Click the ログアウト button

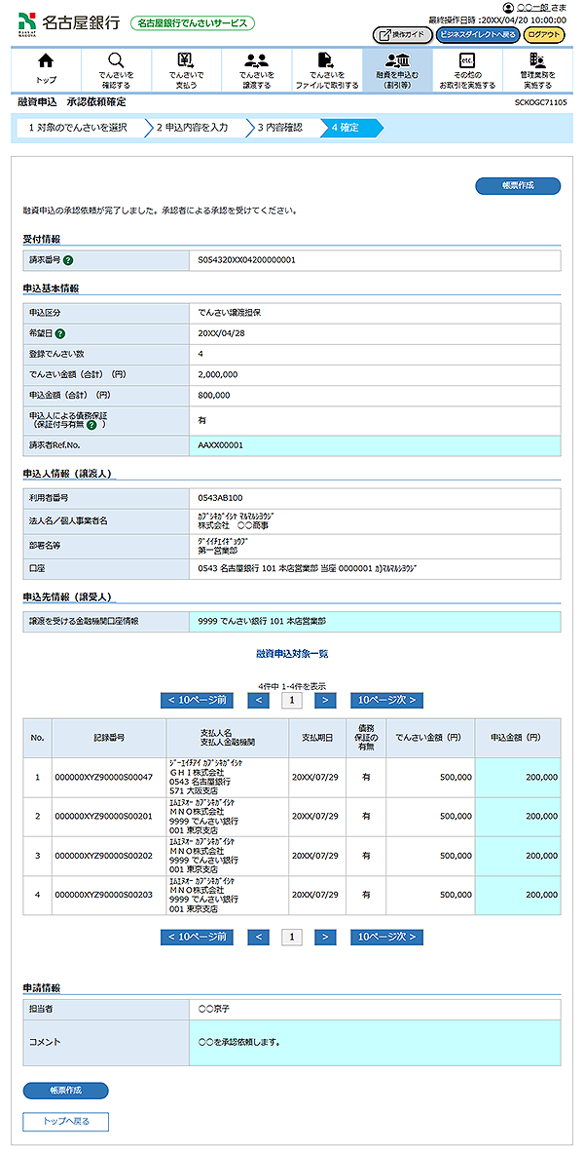tap(543, 34)
